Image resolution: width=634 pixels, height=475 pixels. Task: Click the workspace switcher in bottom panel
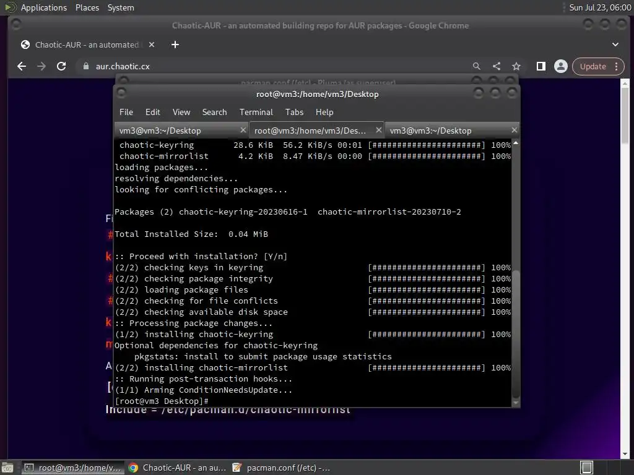[586, 468]
